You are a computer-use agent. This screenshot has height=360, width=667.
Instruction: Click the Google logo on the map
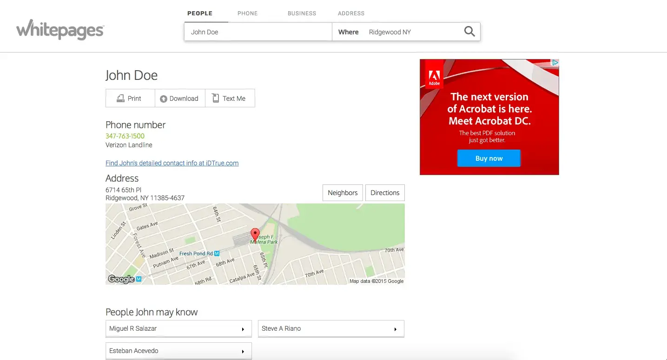pyautogui.click(x=121, y=279)
